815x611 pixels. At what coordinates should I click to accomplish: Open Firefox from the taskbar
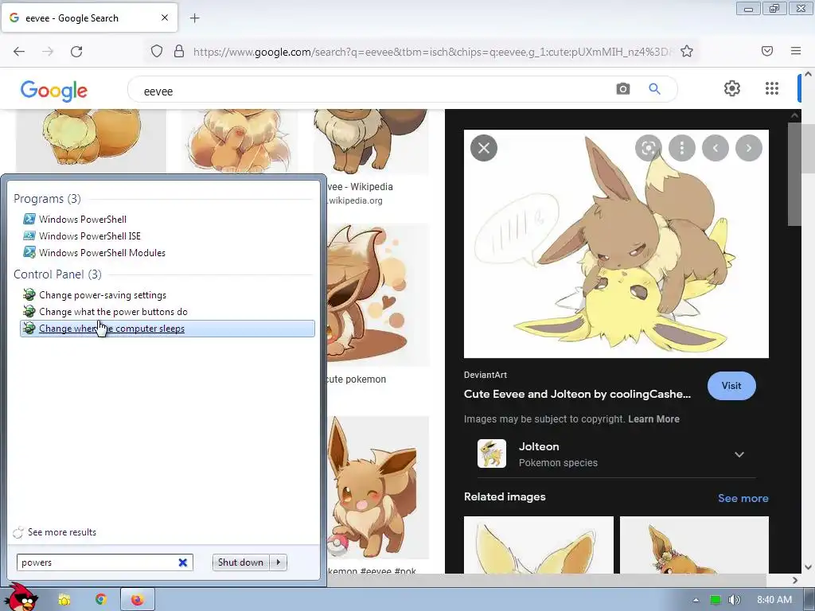137,600
